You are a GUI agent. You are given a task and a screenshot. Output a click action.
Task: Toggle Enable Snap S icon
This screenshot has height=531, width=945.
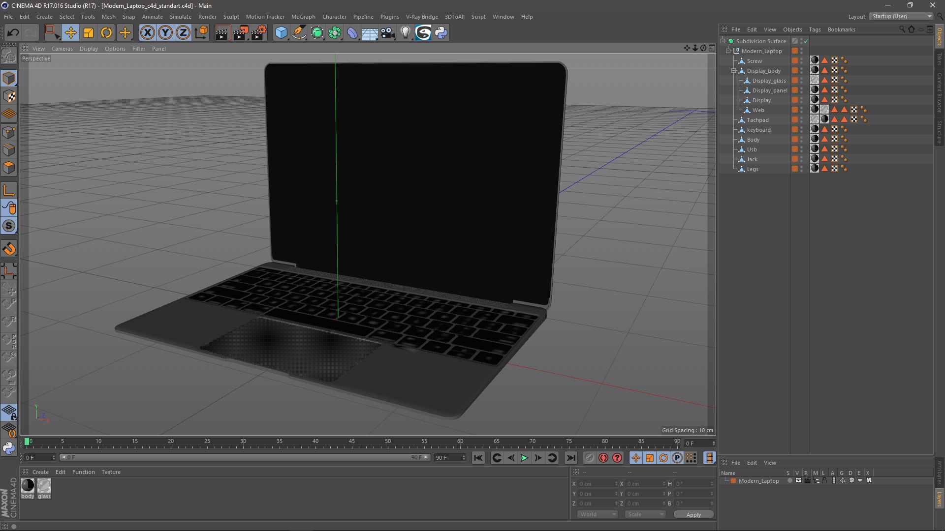click(9, 226)
